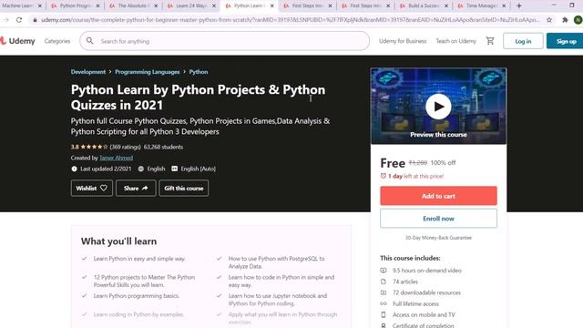Viewport: 583px width, 328px height.
Task: Click the Share button
Action: tap(136, 189)
